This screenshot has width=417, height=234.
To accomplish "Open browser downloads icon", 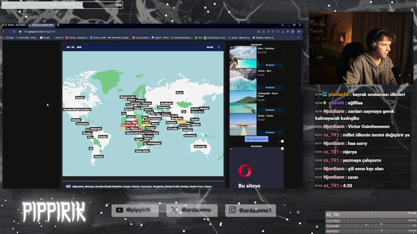I will [x=283, y=32].
